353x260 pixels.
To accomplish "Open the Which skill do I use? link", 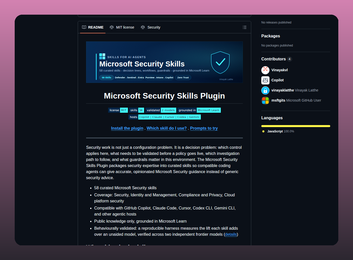I will tap(167, 128).
